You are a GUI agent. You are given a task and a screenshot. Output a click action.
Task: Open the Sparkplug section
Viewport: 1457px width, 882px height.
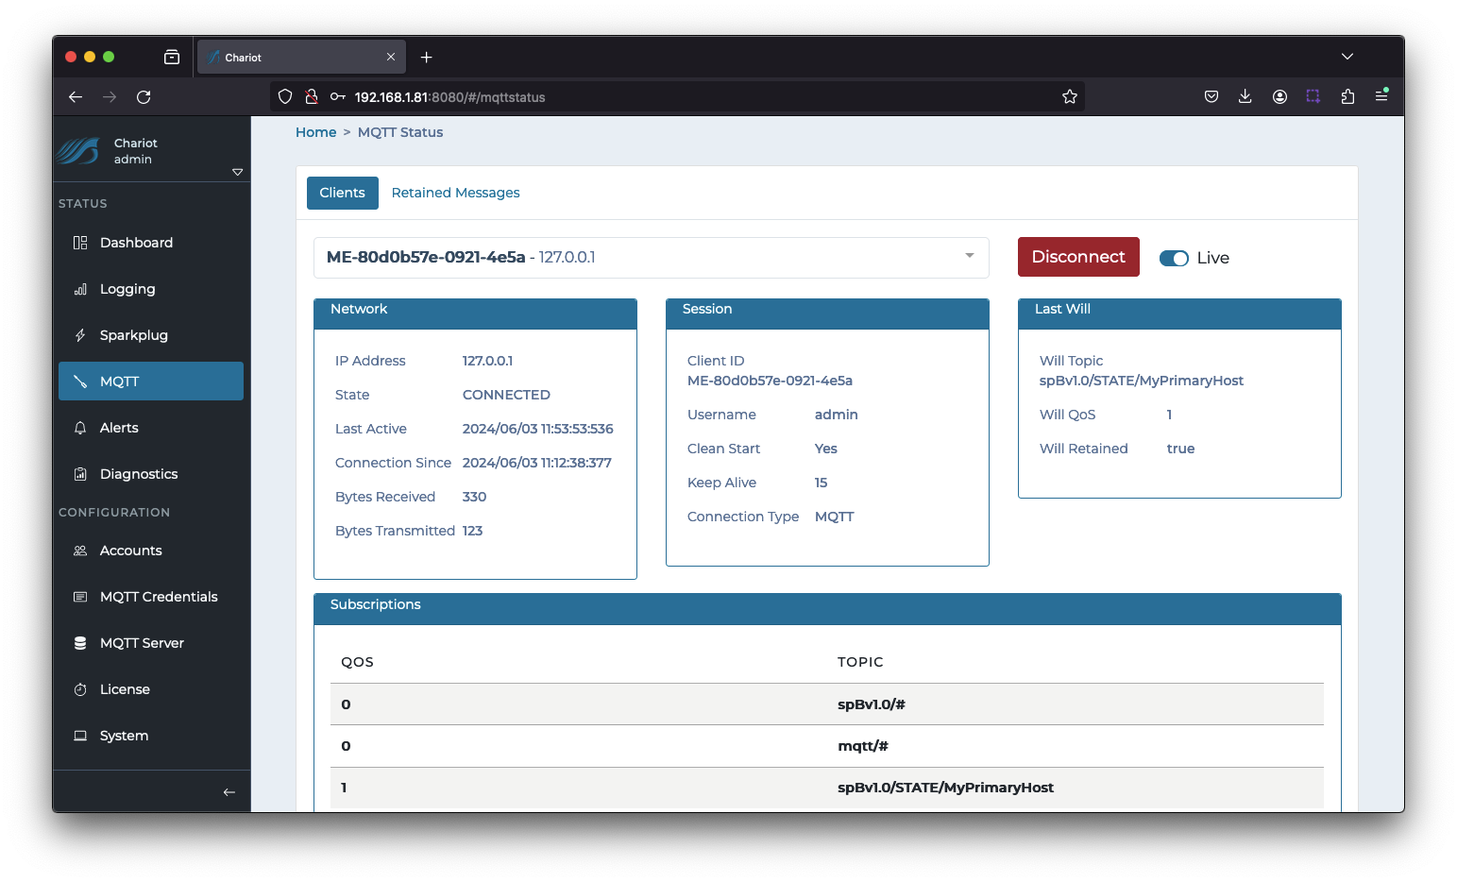(x=150, y=335)
